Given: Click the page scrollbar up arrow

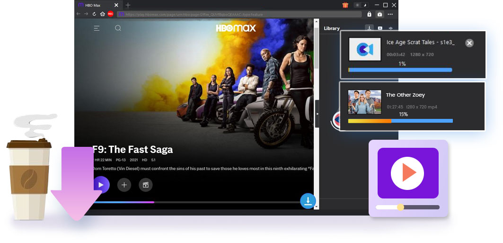Looking at the screenshot, I should [316, 21].
